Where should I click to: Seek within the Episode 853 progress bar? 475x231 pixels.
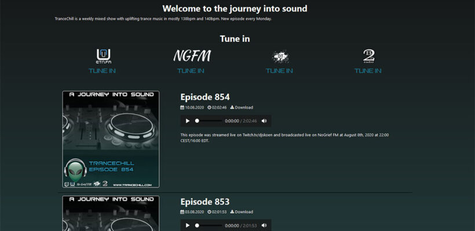[x=209, y=225]
